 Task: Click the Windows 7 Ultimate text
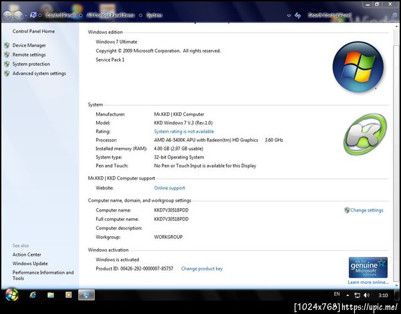coord(116,42)
